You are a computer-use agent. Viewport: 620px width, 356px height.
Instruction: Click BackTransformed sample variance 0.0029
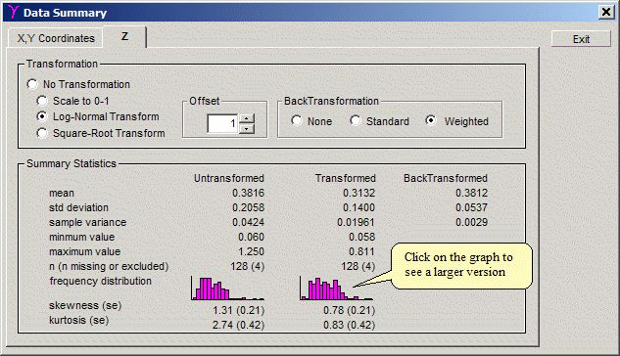click(x=471, y=222)
